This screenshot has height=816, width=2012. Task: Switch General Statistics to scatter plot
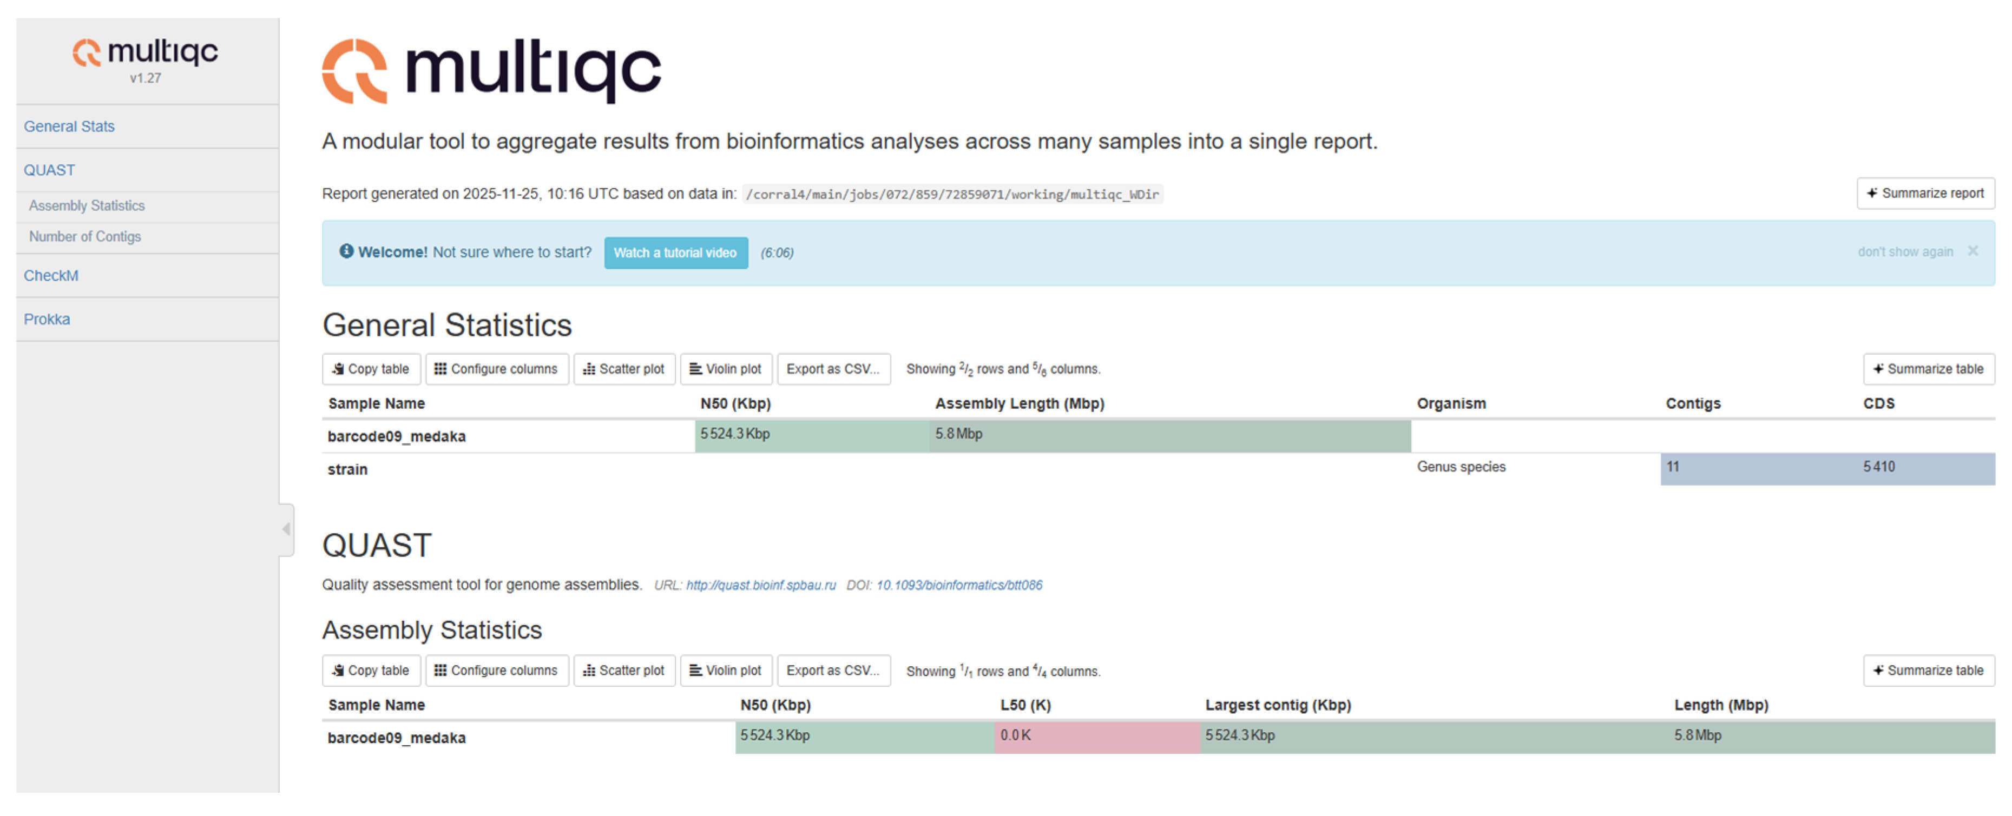(x=624, y=369)
